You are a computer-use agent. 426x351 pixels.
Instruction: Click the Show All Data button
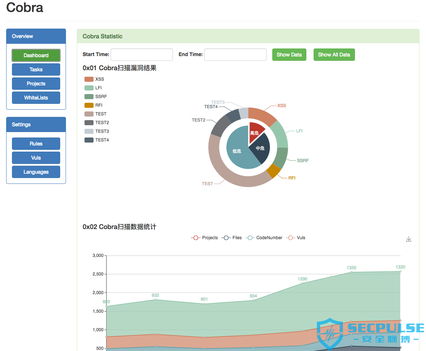(334, 55)
